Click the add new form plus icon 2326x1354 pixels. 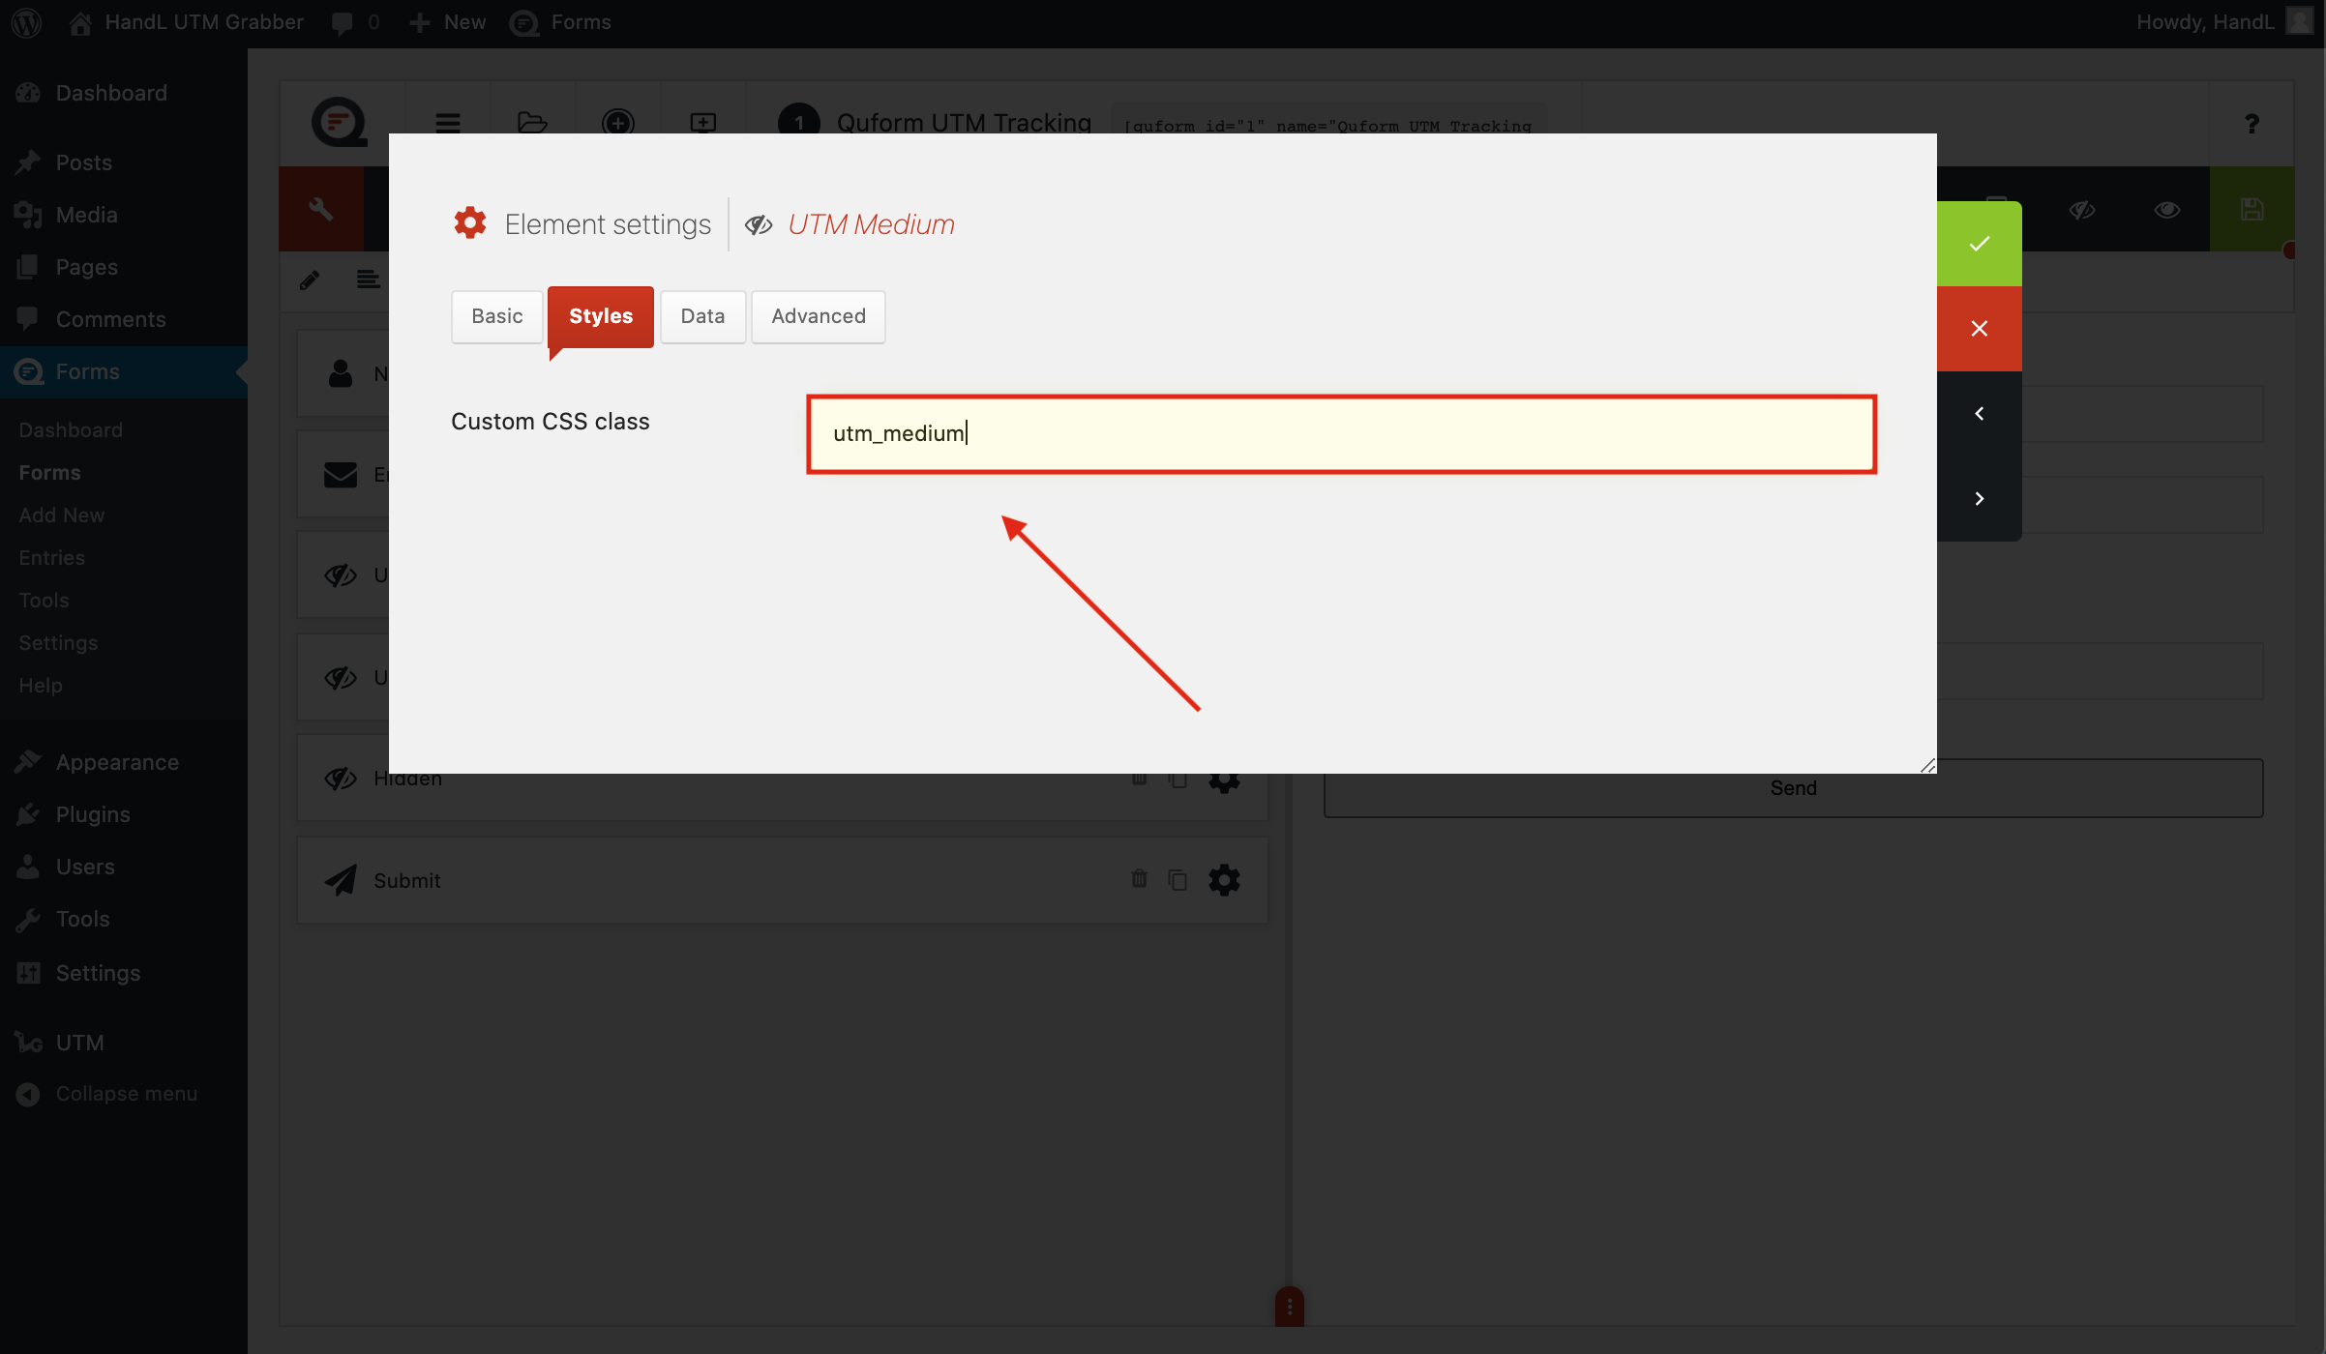click(x=618, y=123)
